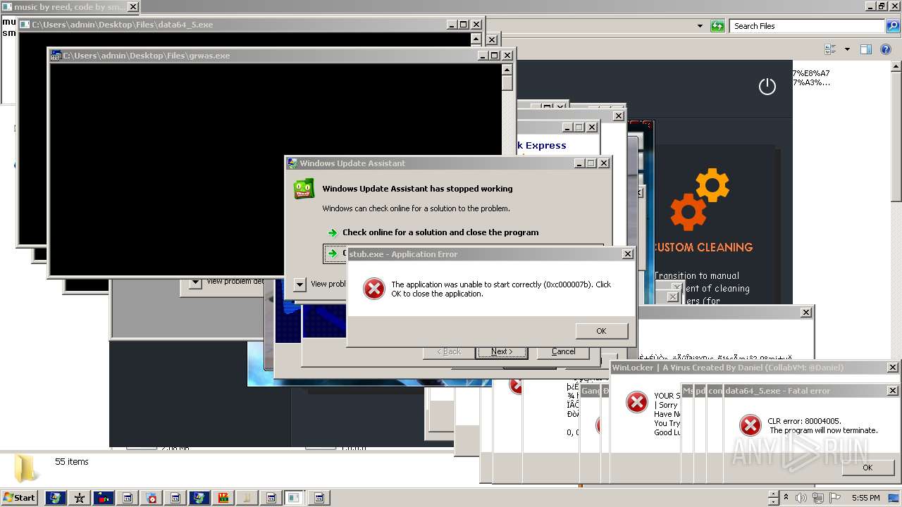Click the orange gears Custom Cleaning icon
The width and height of the screenshot is (902, 507).
(x=699, y=199)
